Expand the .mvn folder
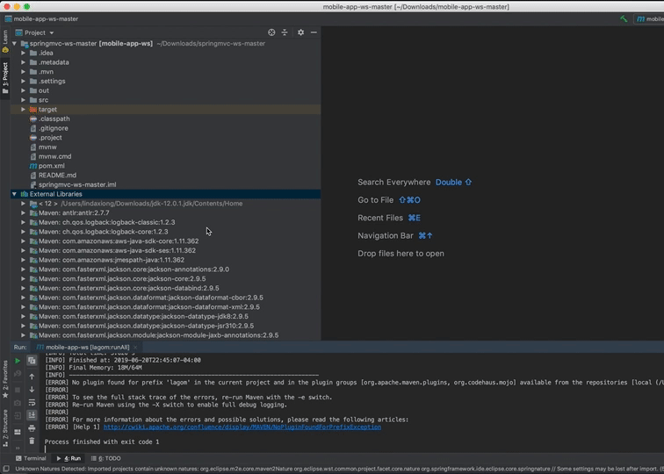Viewport: 664px width, 474px height. (x=24, y=71)
